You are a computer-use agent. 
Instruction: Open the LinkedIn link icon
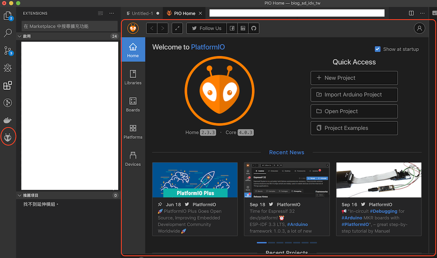pyautogui.click(x=243, y=28)
